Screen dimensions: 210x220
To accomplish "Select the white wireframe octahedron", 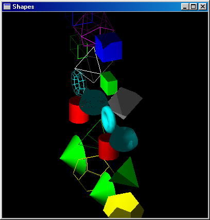I will tap(89, 66).
